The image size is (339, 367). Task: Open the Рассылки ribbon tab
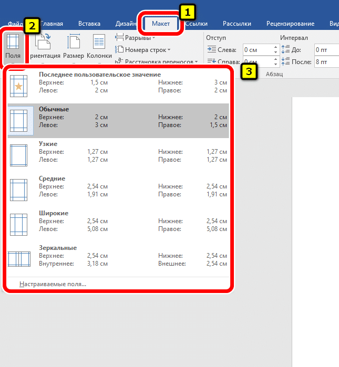tap(237, 24)
